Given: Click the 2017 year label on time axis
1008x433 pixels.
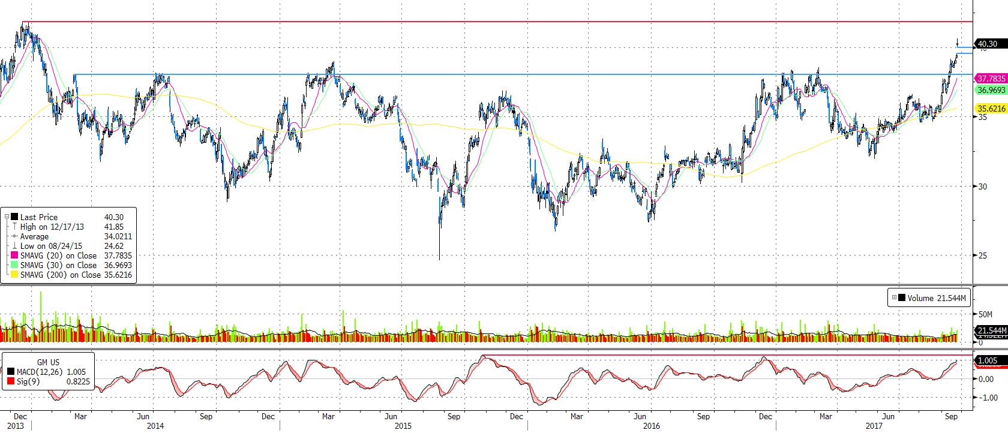Looking at the screenshot, I should [874, 426].
